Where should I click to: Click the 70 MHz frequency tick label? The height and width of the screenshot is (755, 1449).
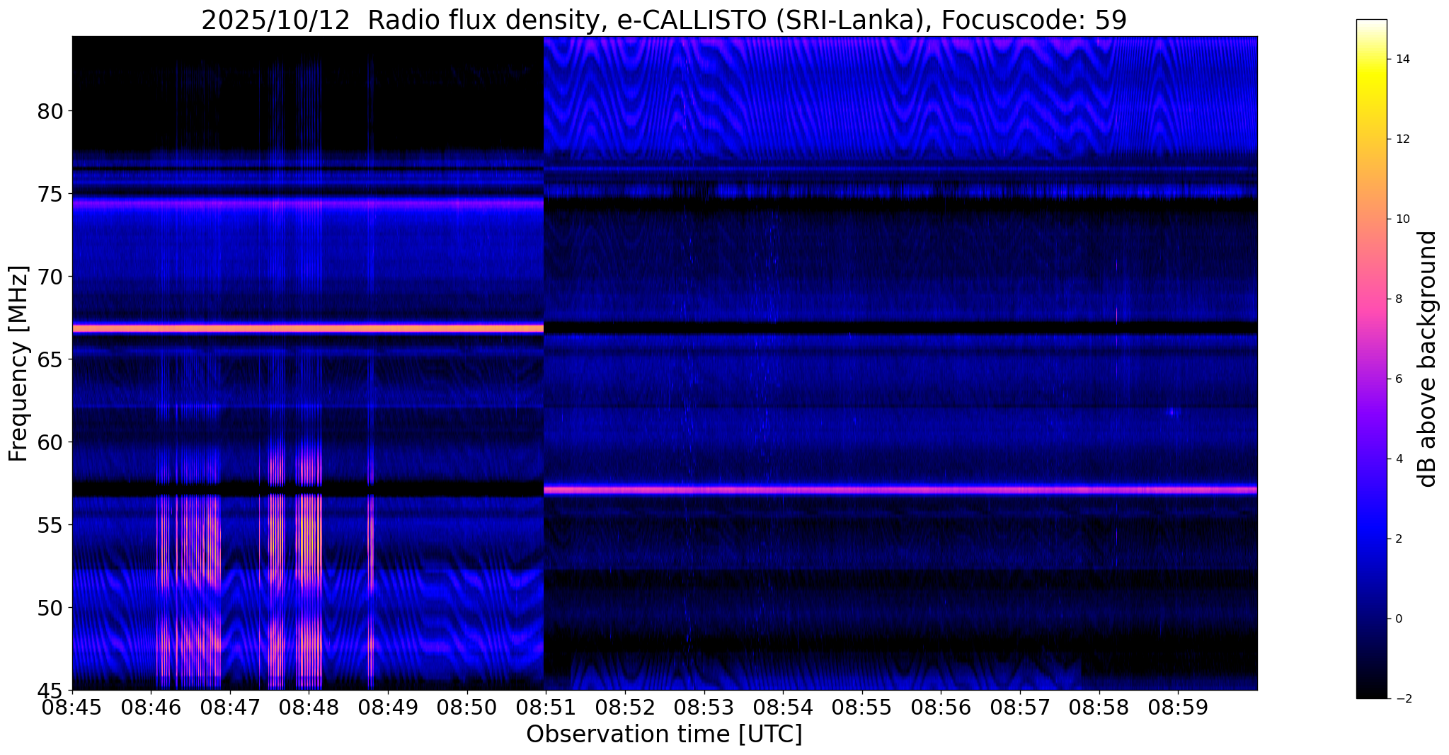pyautogui.click(x=51, y=277)
